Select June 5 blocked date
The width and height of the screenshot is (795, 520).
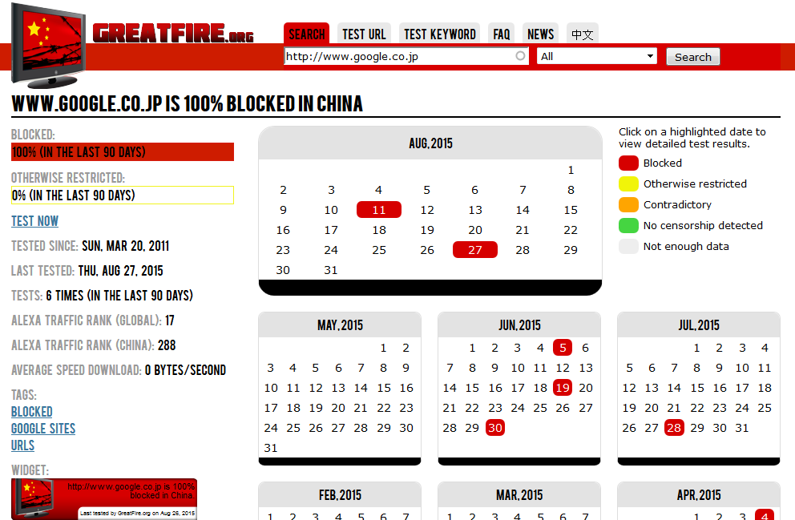coord(563,348)
